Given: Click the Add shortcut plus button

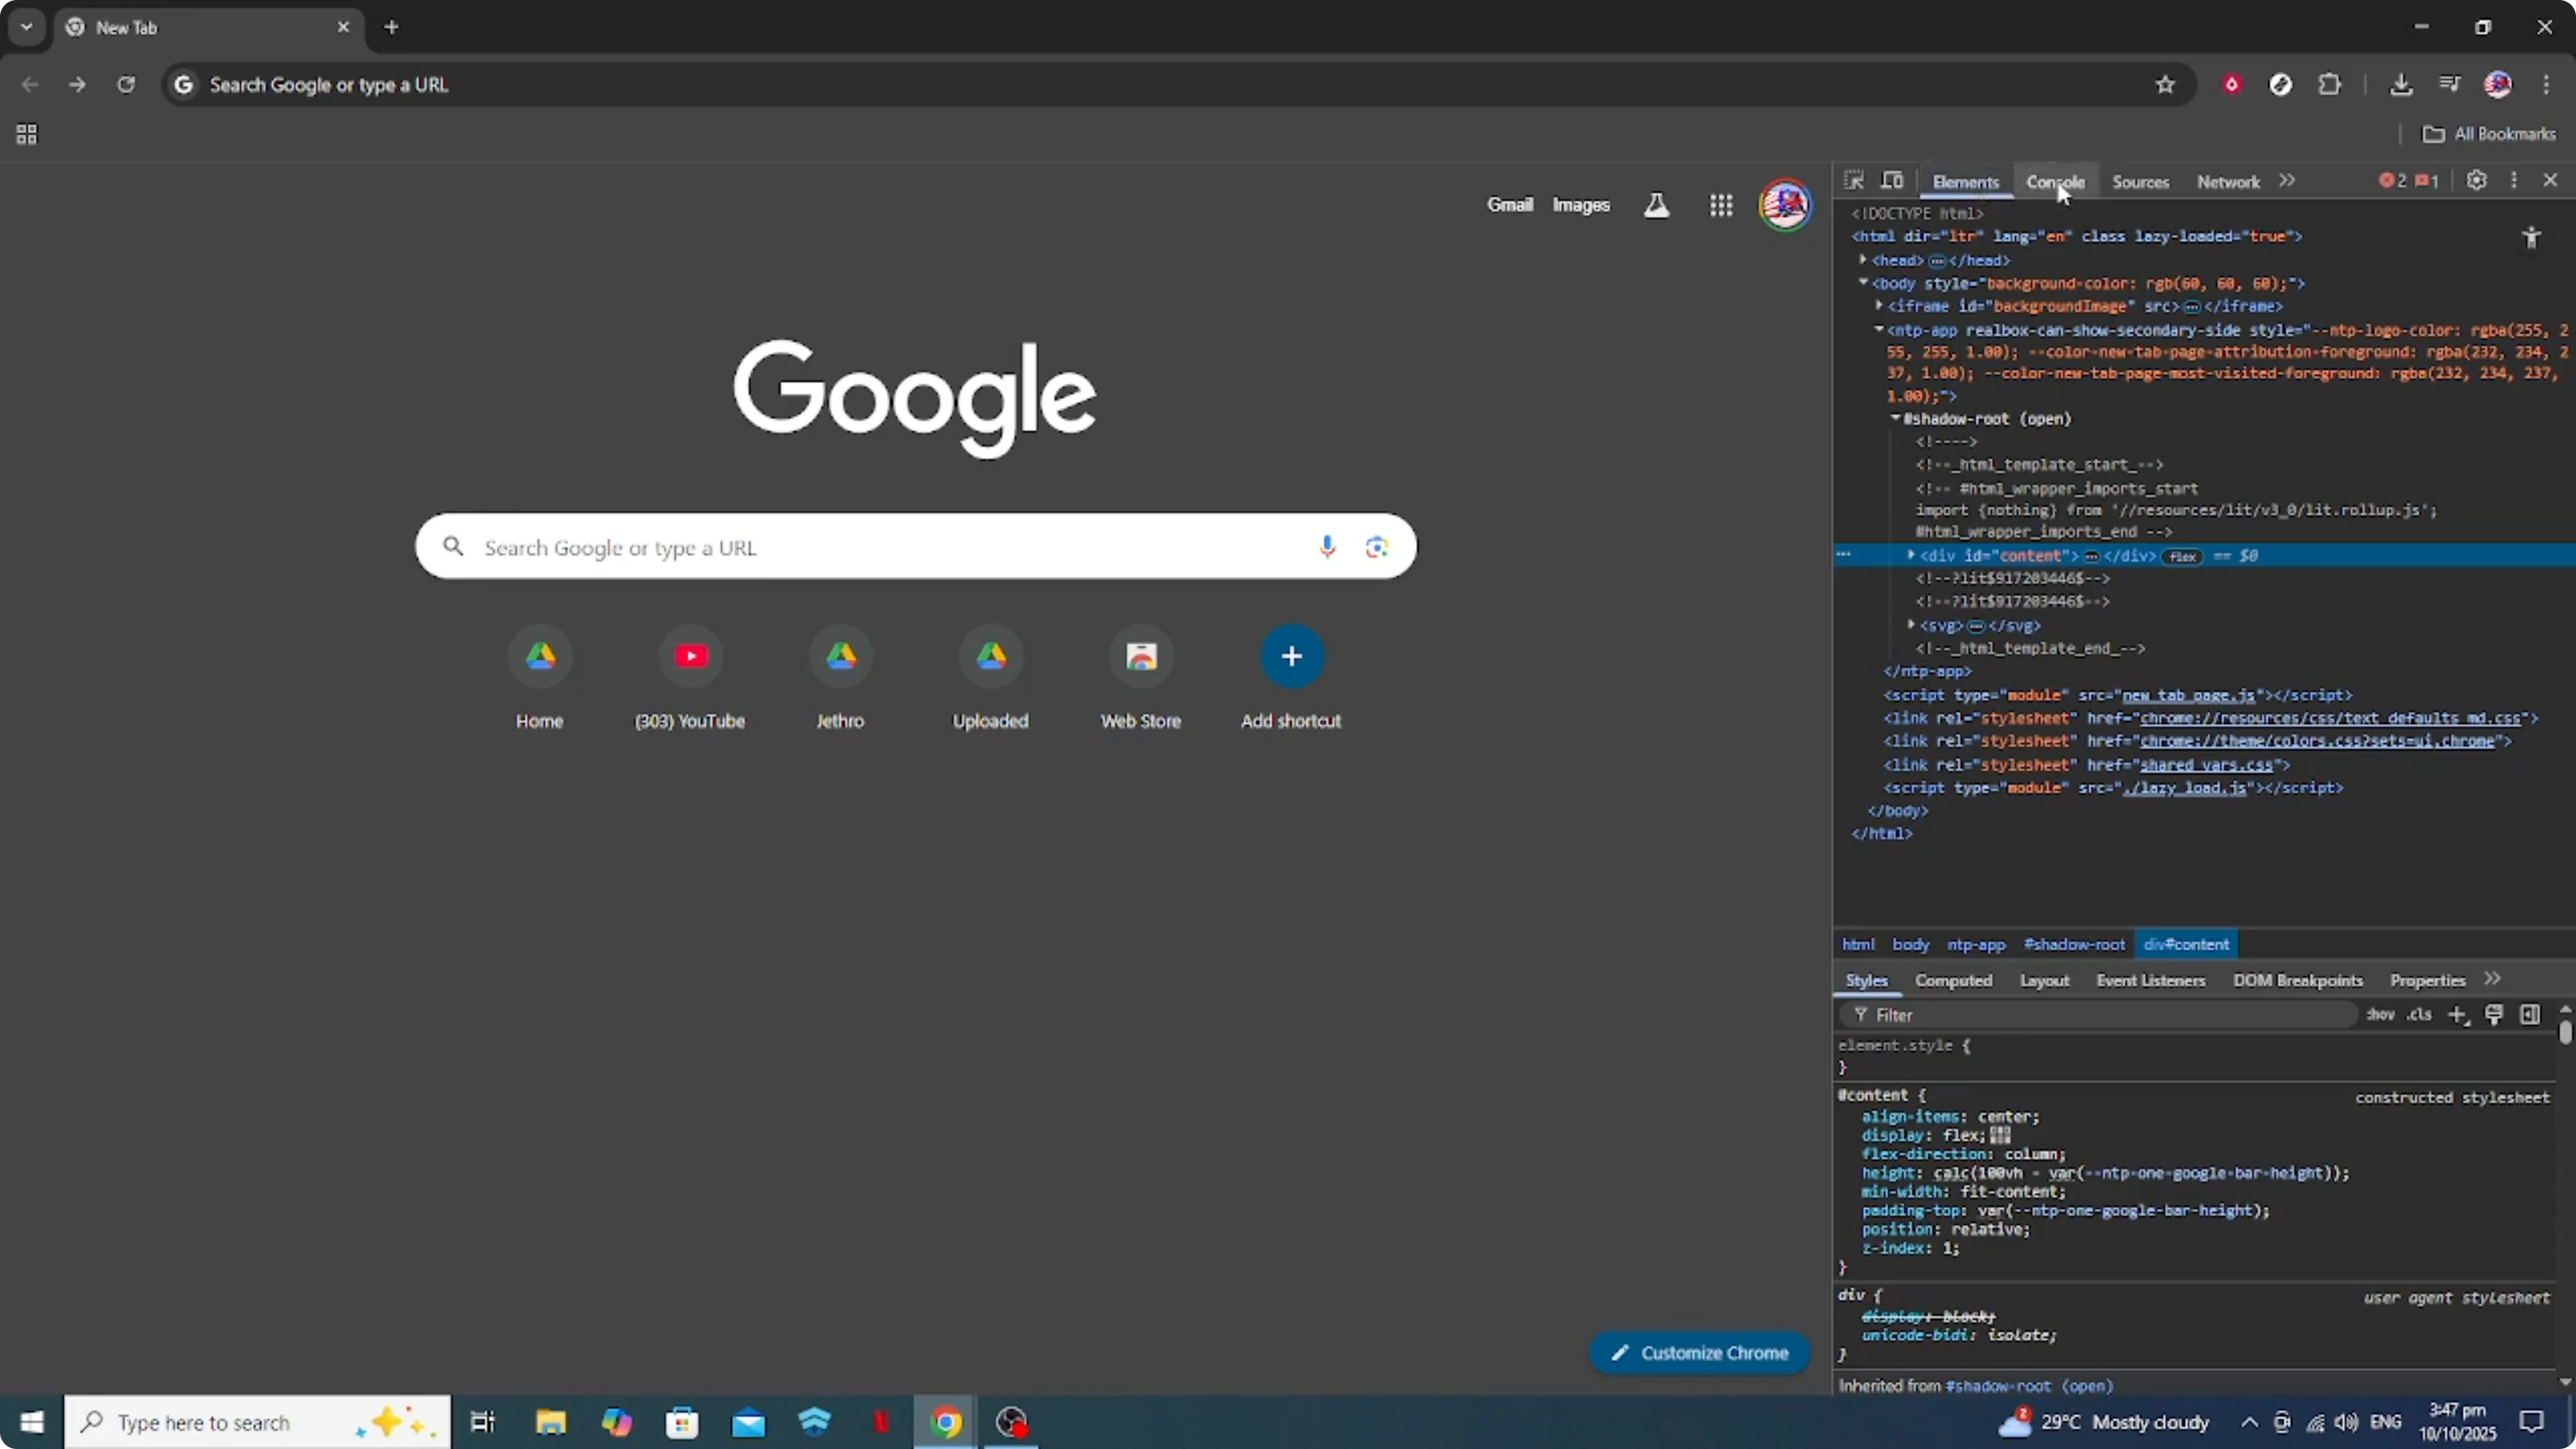Looking at the screenshot, I should tap(1292, 656).
